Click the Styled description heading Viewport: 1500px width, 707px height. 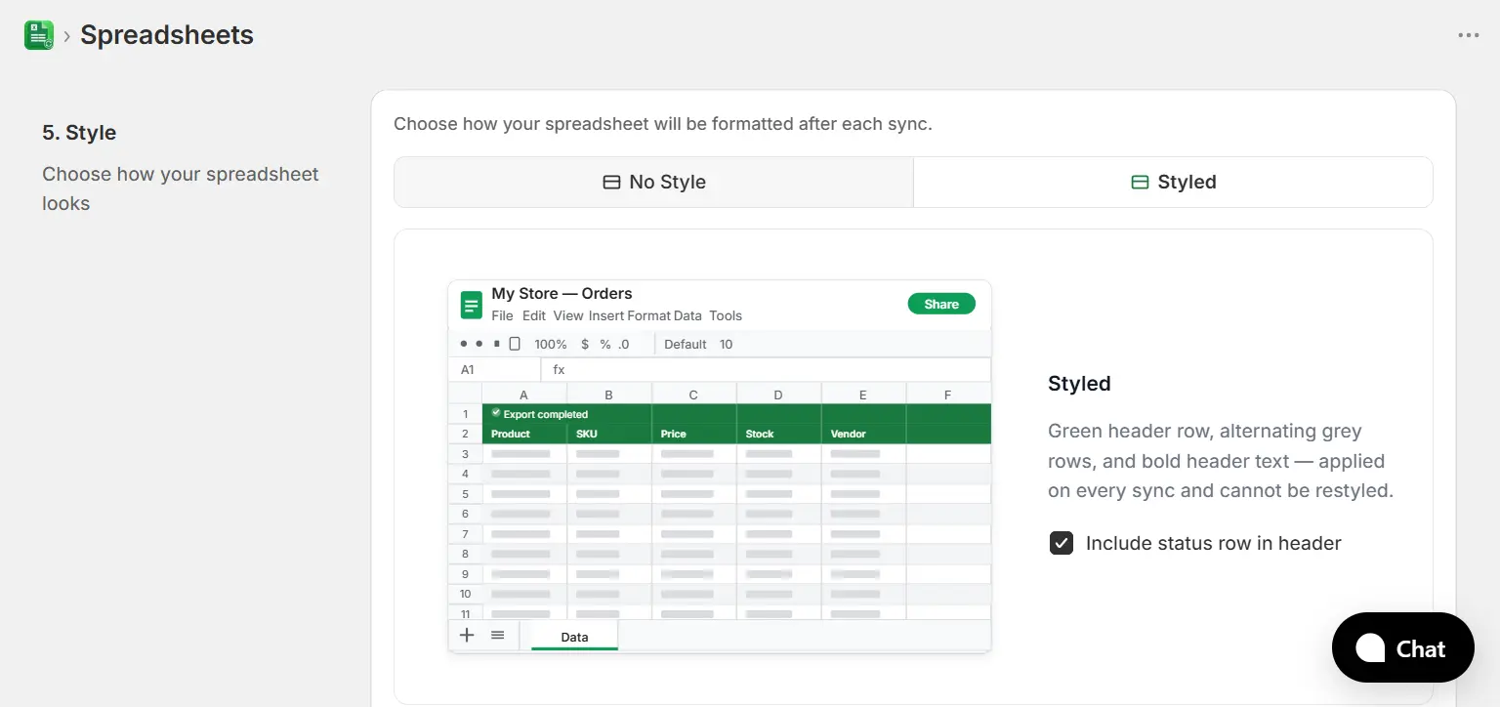(x=1079, y=384)
